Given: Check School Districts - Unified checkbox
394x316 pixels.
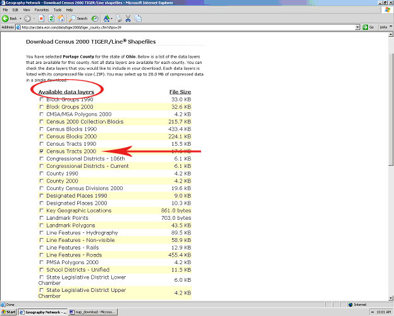Looking at the screenshot, I should point(42,270).
